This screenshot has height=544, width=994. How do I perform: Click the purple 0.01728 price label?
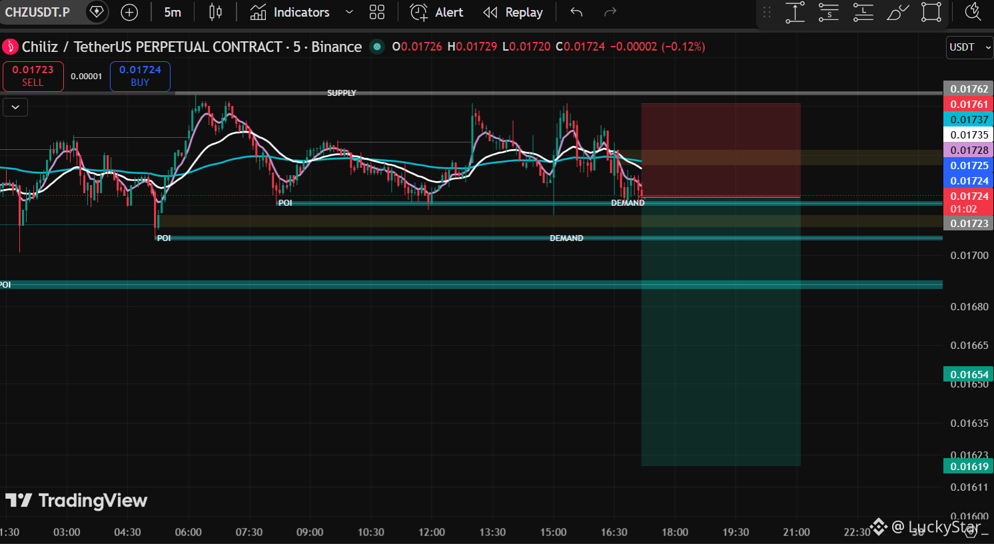pyautogui.click(x=969, y=150)
